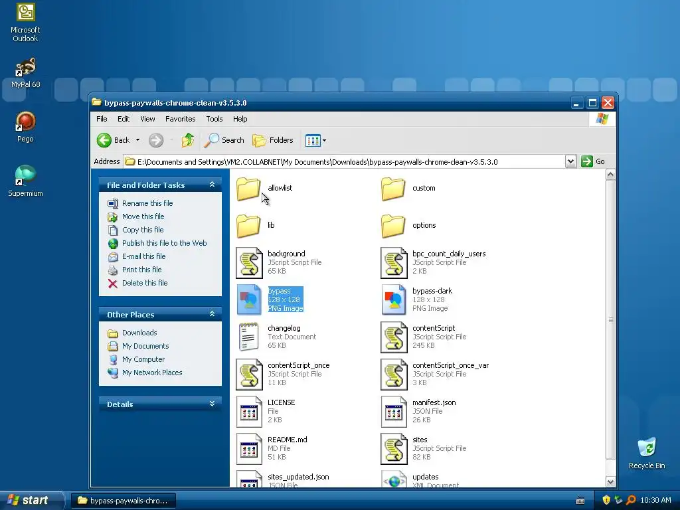680x510 pixels.
Task: Select the lib folder icon
Action: coord(248,226)
